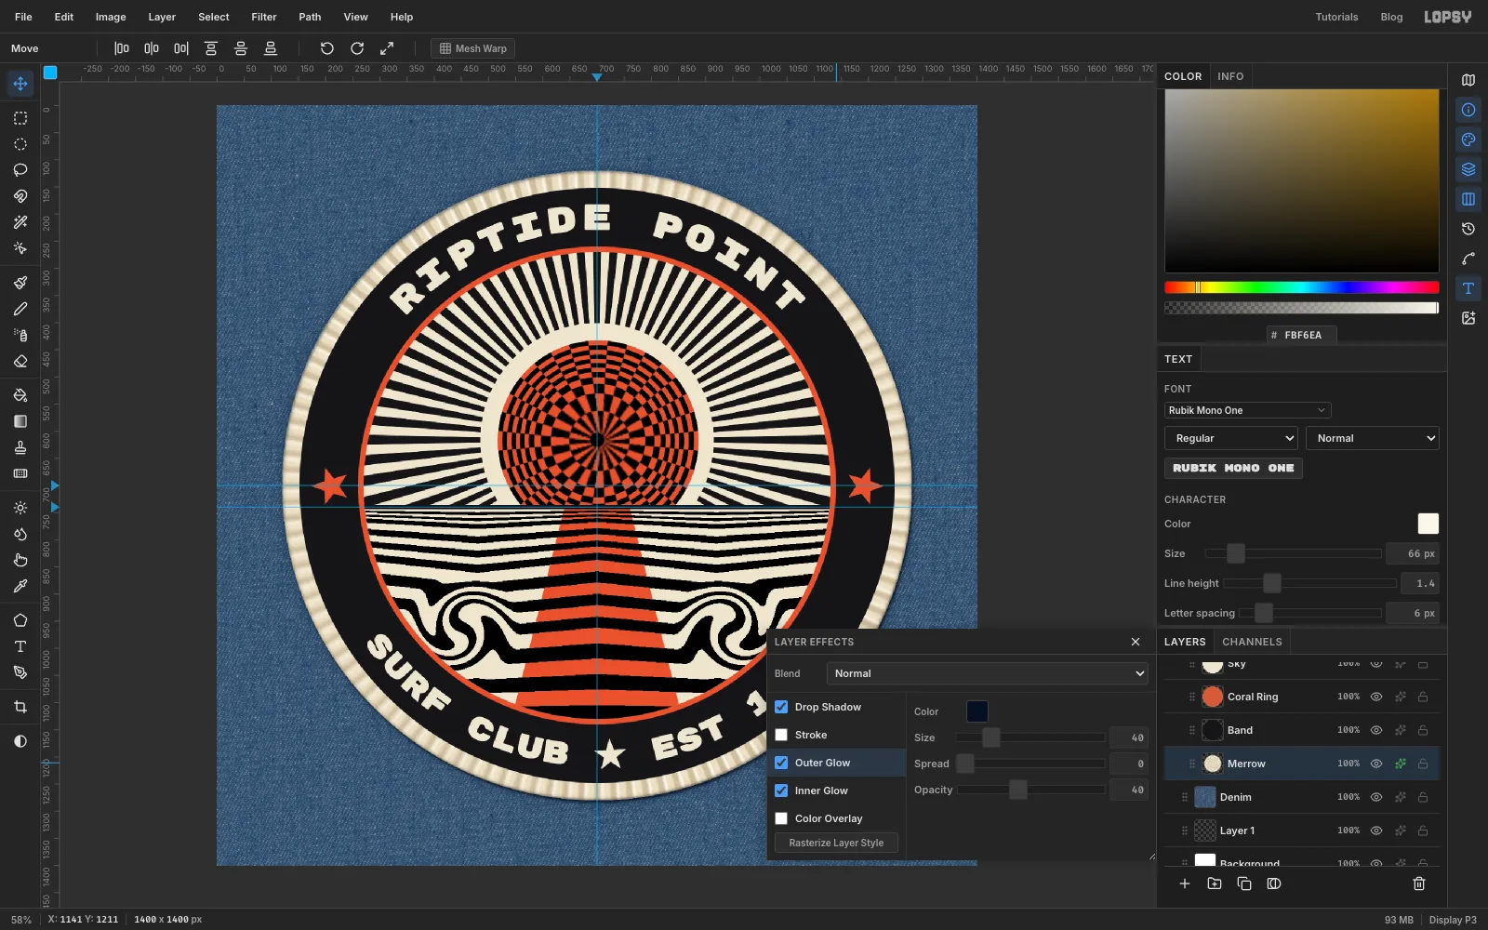Open the Normal text dropdown in Font section
The width and height of the screenshot is (1488, 930).
(1373, 438)
